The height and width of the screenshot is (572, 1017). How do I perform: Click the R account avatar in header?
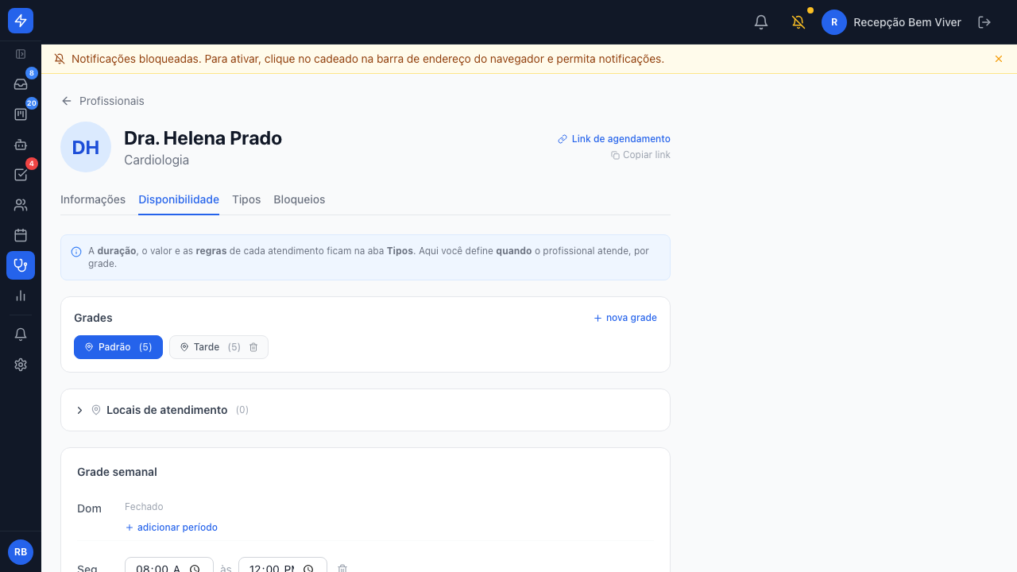tap(834, 22)
